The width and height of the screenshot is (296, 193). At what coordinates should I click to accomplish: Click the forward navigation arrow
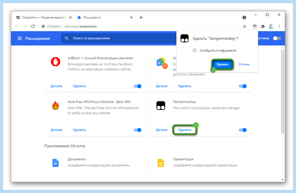point(25,27)
